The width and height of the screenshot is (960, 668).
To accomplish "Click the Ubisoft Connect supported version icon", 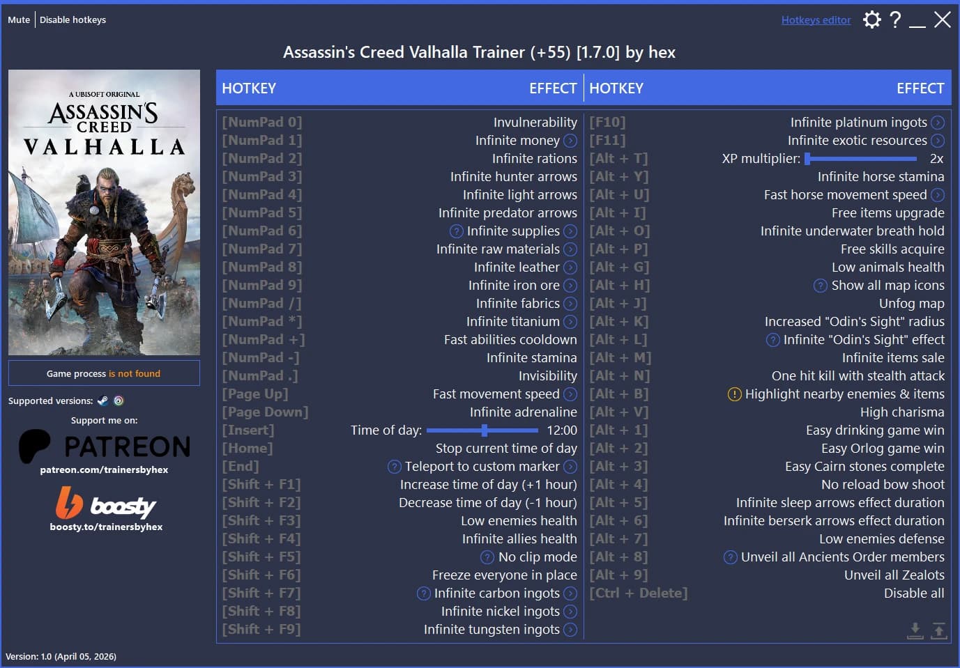I will coord(119,401).
